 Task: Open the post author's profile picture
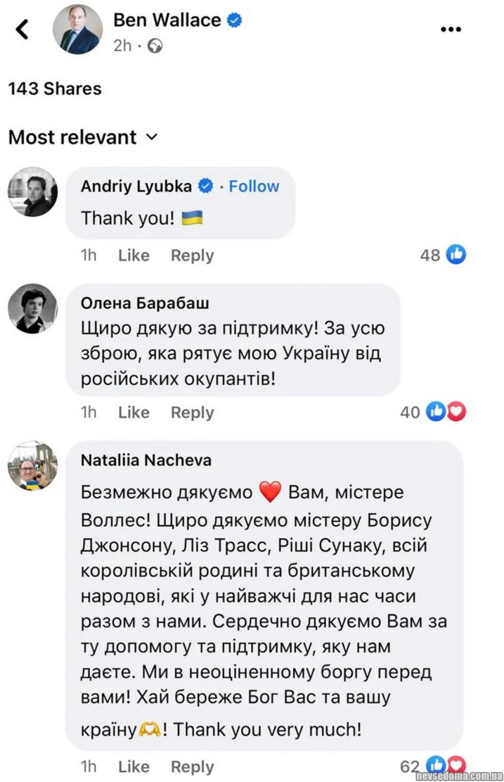click(x=77, y=30)
